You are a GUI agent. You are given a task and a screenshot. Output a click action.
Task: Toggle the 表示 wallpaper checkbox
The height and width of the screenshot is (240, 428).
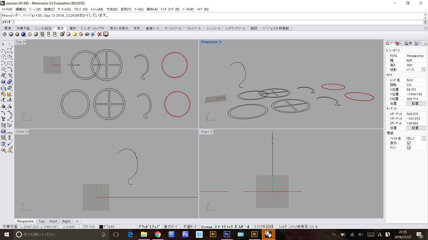click(x=409, y=143)
